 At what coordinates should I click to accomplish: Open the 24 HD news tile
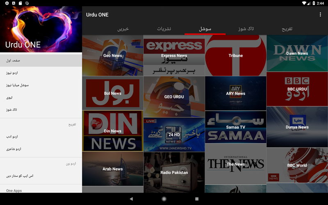pyautogui.click(x=174, y=135)
